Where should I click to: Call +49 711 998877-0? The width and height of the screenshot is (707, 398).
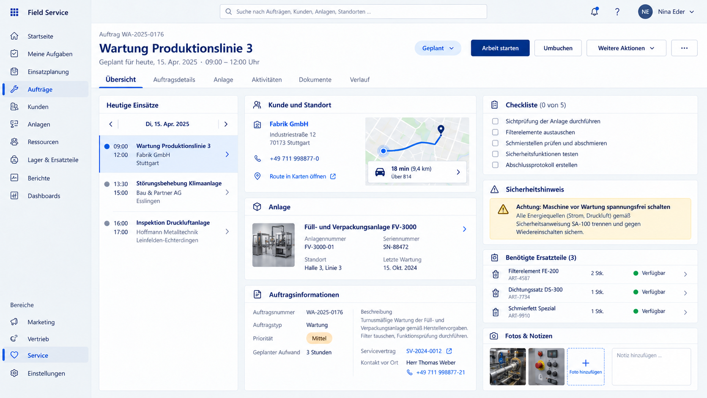pos(294,159)
